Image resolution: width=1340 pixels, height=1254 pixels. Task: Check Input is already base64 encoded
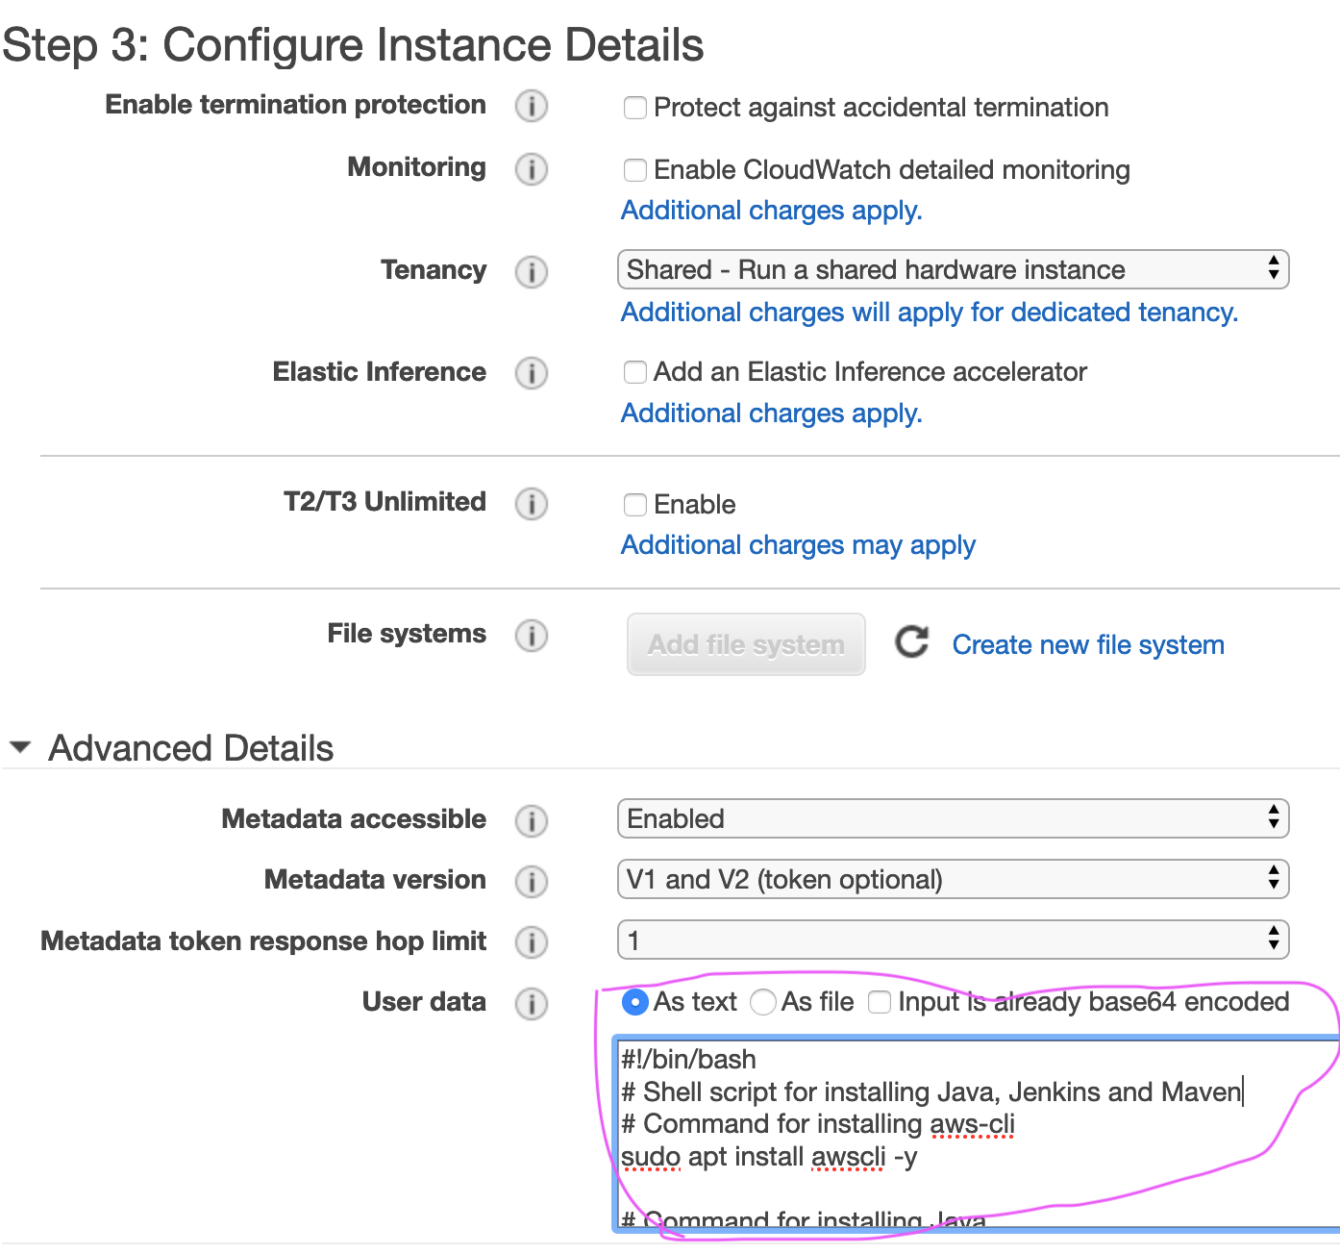tap(880, 1002)
